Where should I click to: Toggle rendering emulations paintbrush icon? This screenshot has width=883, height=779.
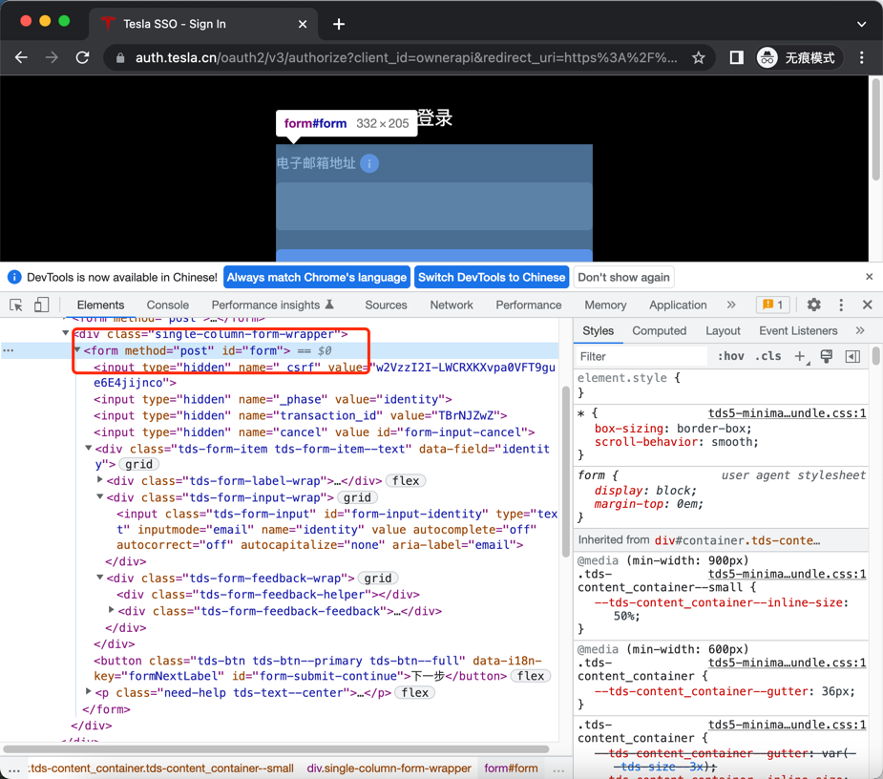tap(827, 356)
